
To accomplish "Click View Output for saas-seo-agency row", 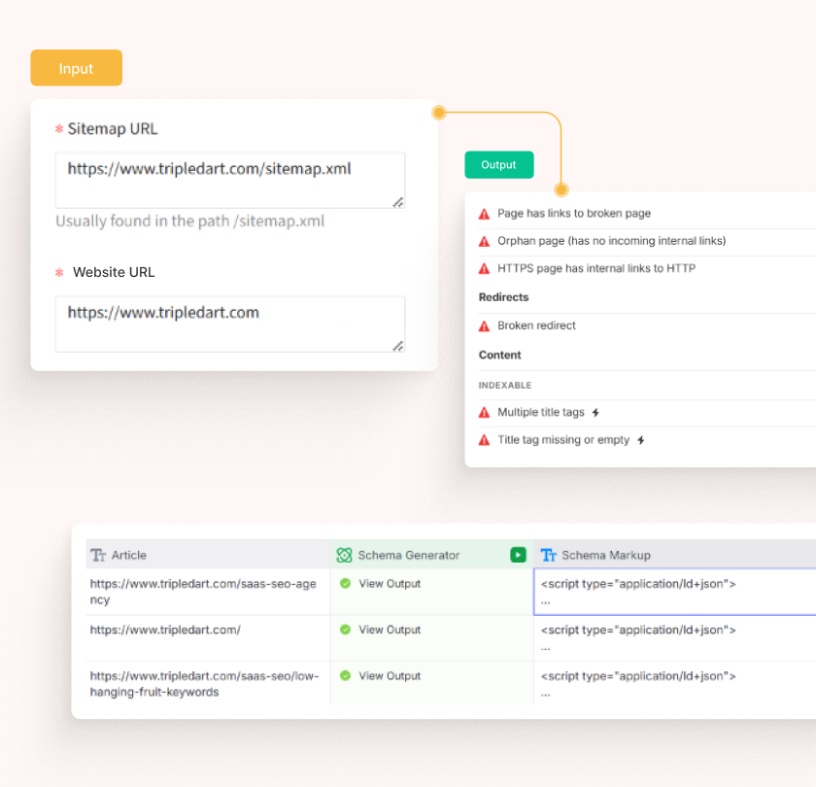I will pos(390,584).
